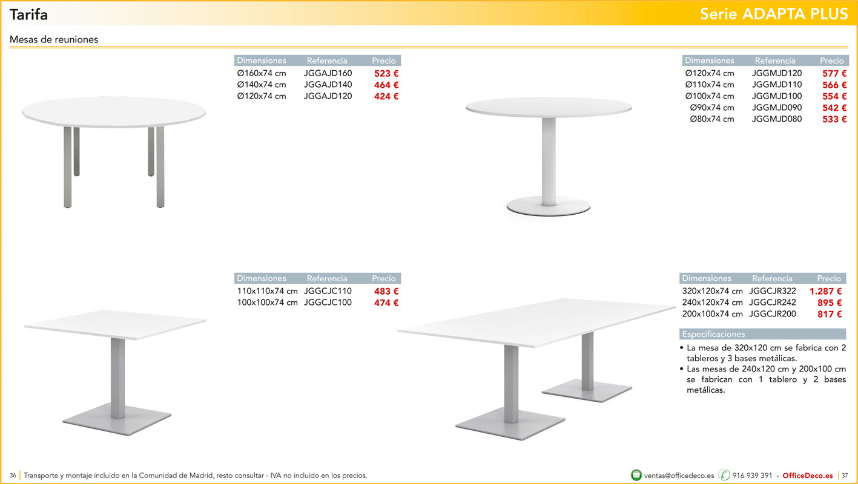Select dimension Ø160x74 cm
Image resolution: width=858 pixels, height=484 pixels.
coord(262,73)
